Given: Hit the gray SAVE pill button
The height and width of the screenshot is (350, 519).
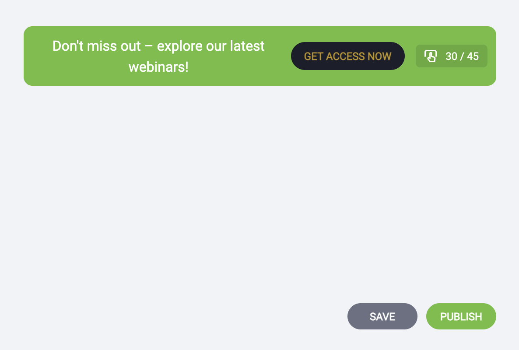Looking at the screenshot, I should 382,316.
